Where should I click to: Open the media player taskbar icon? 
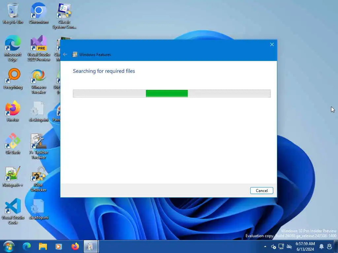[59, 246]
